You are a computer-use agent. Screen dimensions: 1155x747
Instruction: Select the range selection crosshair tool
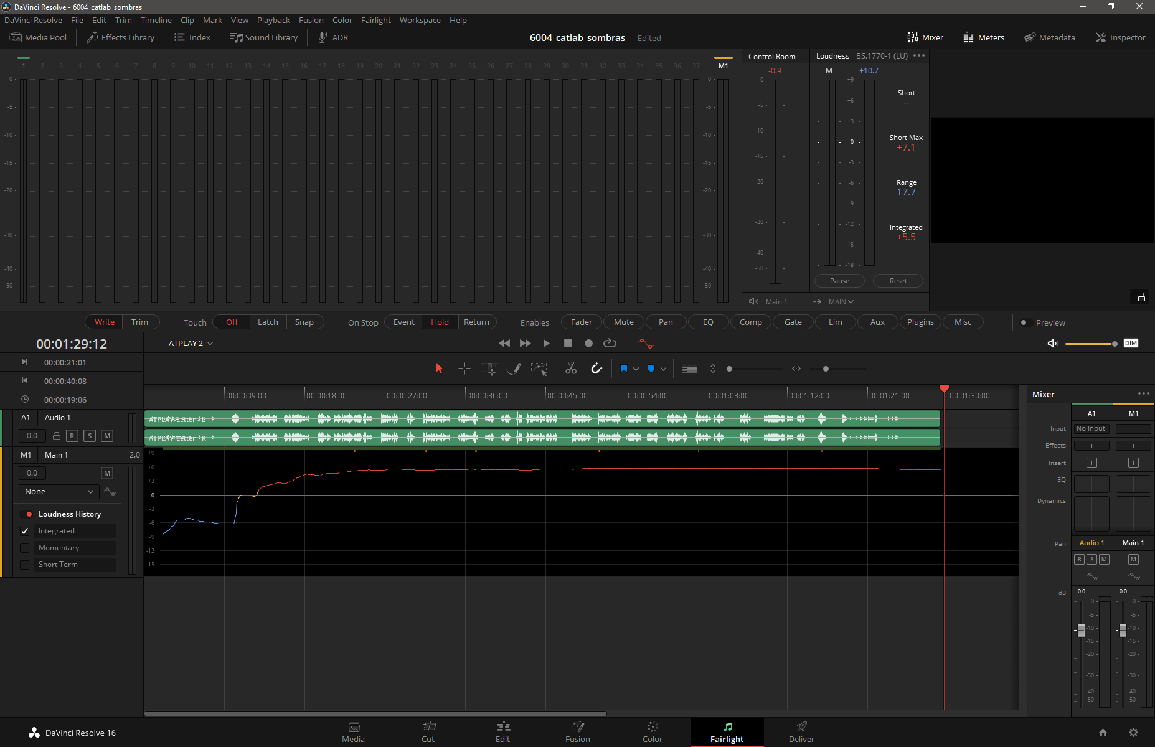tap(464, 369)
